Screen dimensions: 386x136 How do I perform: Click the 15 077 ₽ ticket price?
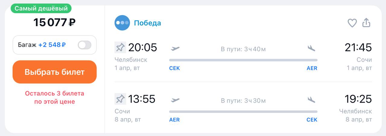(x=55, y=22)
